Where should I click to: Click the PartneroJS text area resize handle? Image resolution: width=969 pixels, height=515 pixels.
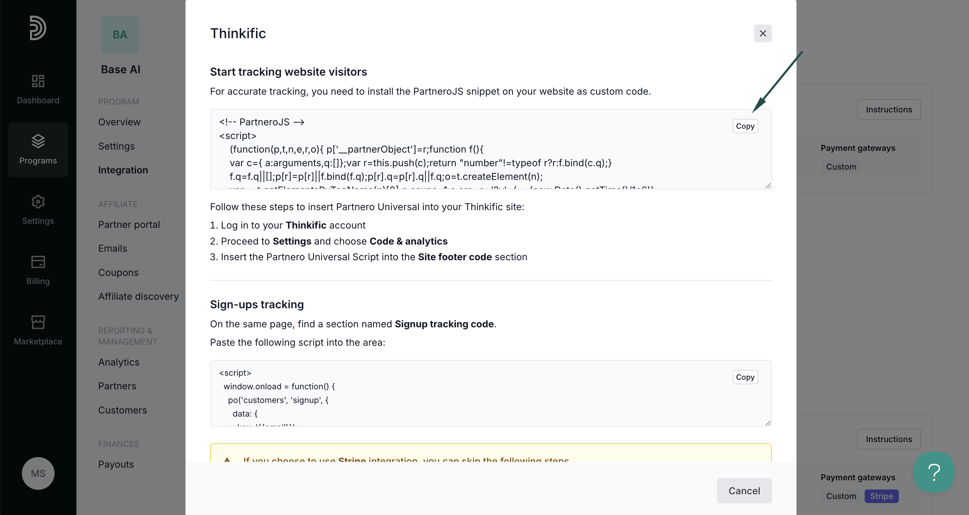coord(768,186)
